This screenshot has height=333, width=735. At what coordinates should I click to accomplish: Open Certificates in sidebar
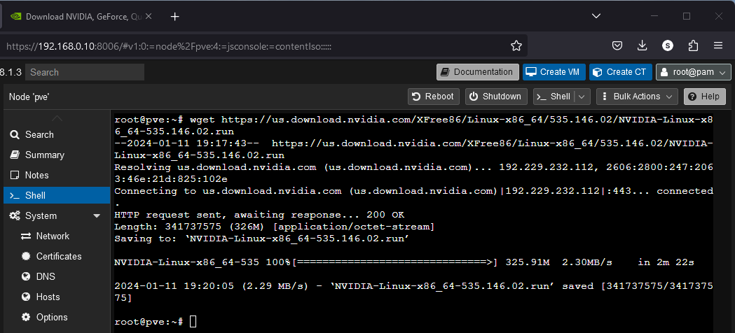pyautogui.click(x=57, y=256)
